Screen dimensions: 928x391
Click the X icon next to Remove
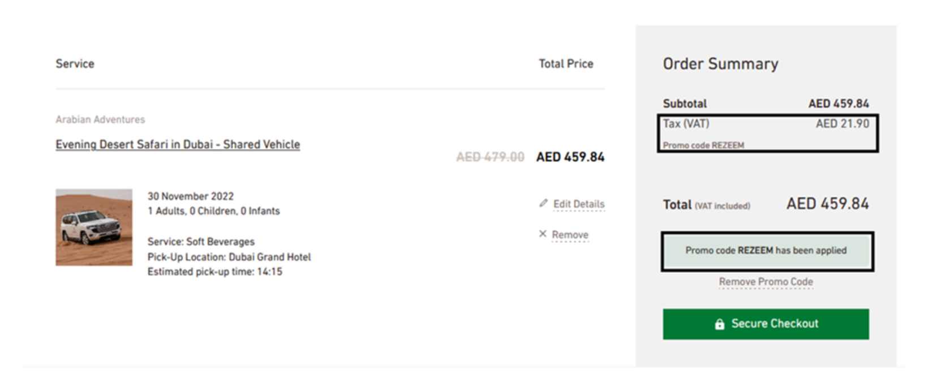[x=543, y=233]
